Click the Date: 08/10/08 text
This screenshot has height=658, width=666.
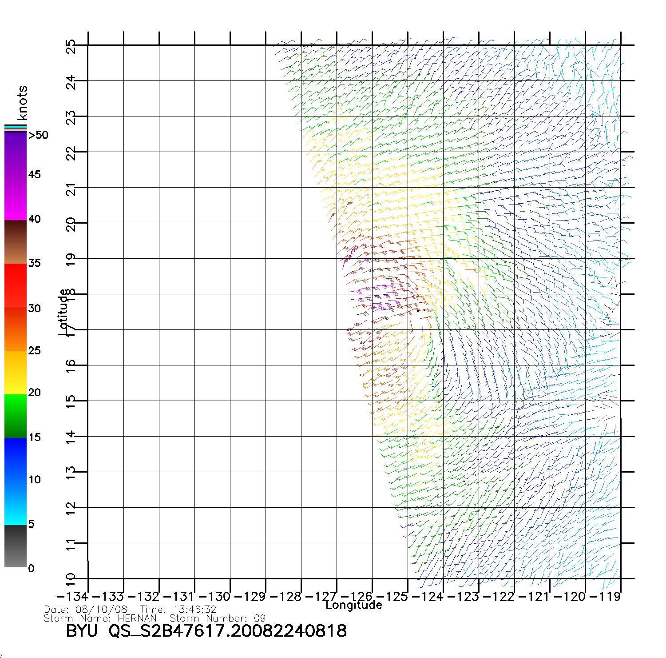click(86, 609)
